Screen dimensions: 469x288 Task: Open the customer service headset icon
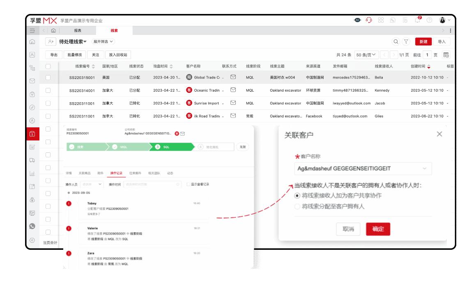(369, 20)
